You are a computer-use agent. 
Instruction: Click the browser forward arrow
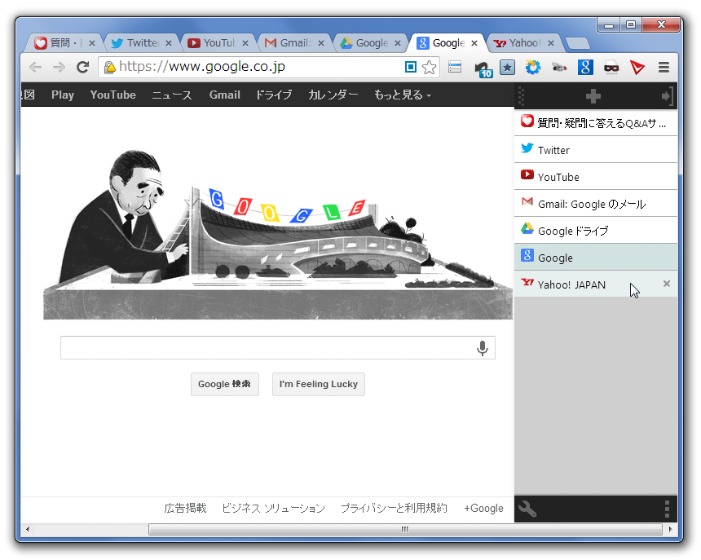(59, 68)
